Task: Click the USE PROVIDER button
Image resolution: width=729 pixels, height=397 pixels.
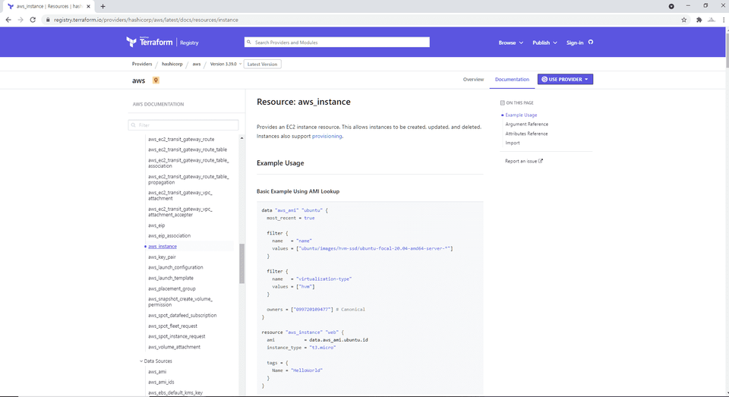Action: coord(565,79)
